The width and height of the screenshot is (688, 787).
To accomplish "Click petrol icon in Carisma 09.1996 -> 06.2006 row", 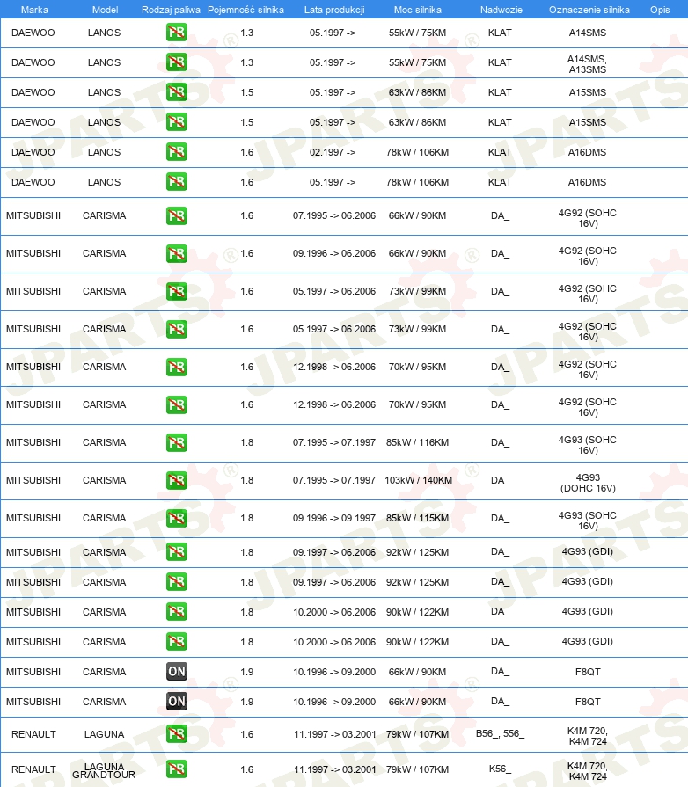I will coord(176,253).
